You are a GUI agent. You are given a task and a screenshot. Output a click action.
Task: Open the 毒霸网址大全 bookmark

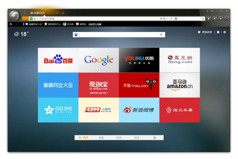[34, 24]
